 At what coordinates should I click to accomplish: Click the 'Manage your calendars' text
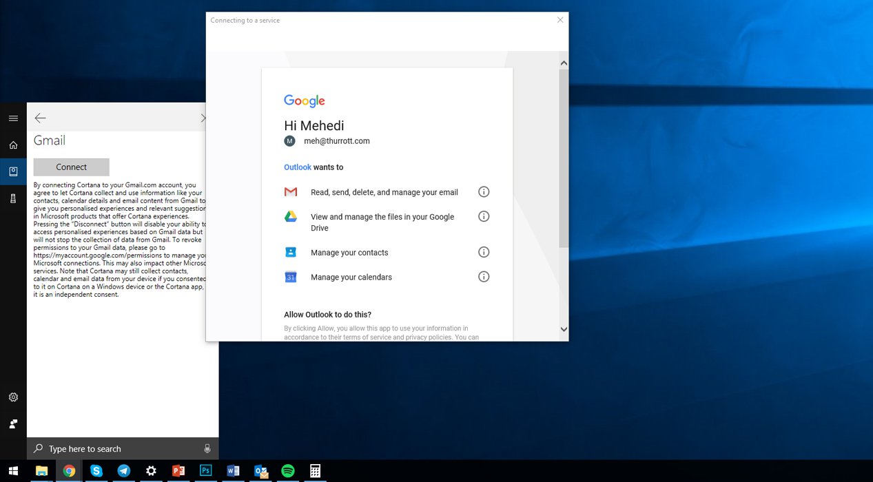tap(351, 277)
